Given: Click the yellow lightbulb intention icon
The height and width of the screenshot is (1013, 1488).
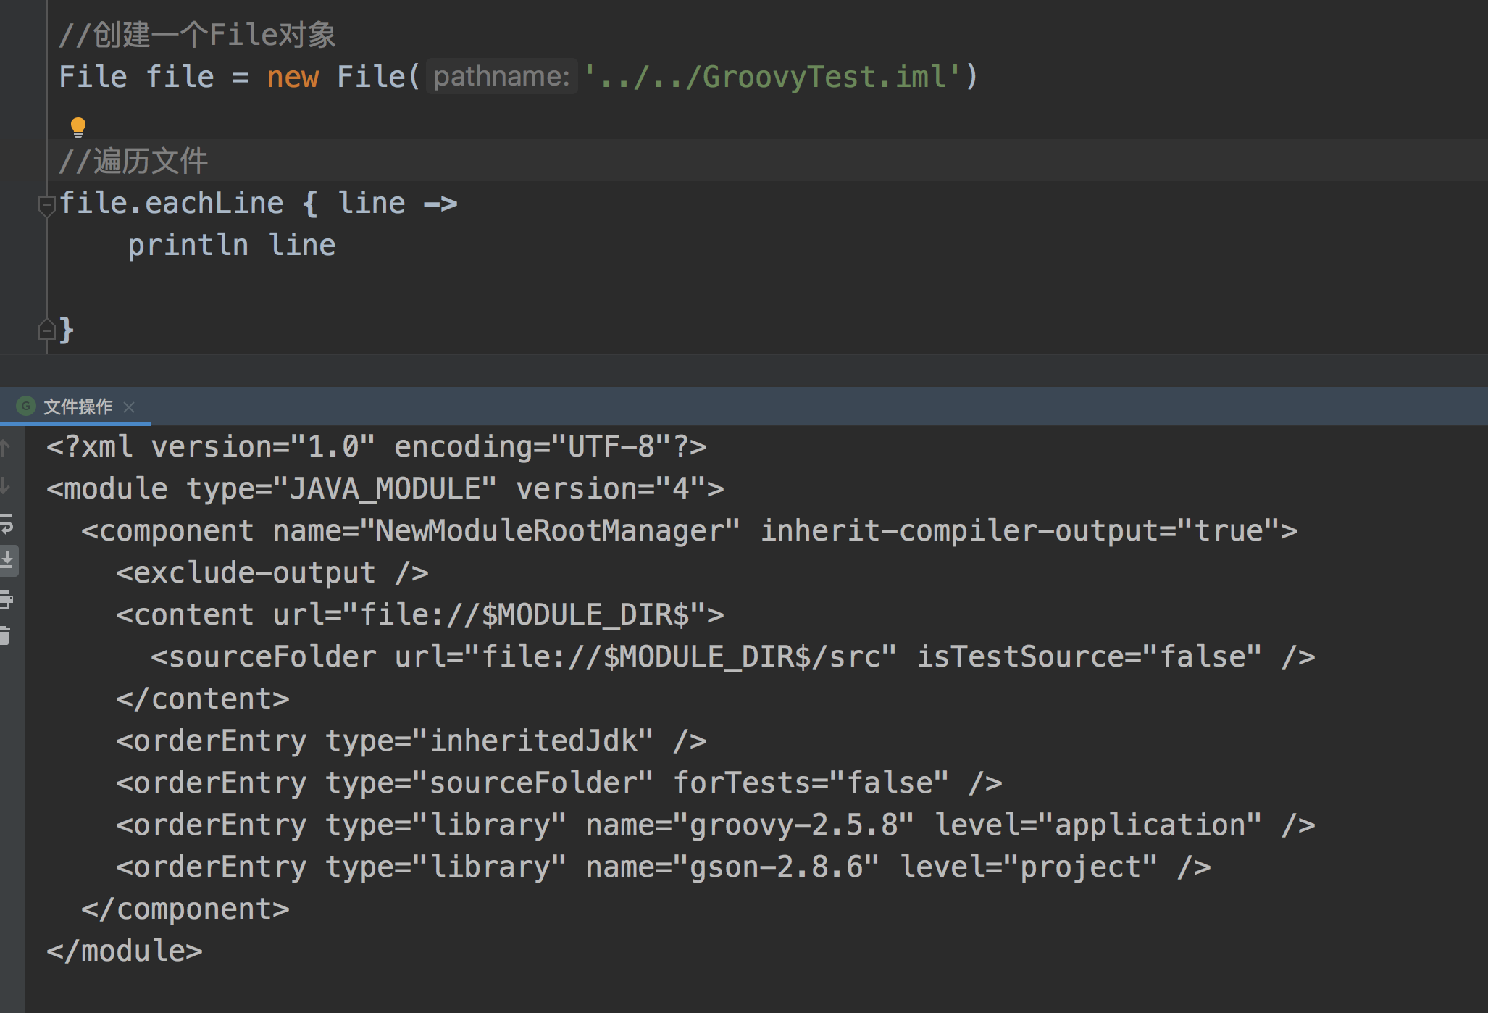Looking at the screenshot, I should click(78, 127).
